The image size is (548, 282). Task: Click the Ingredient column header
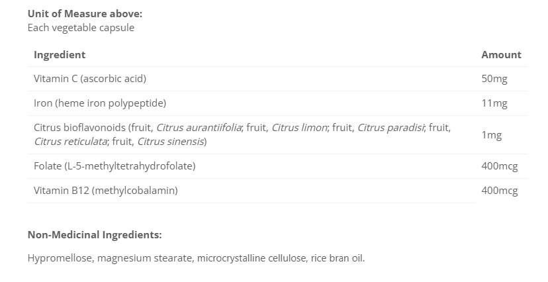(60, 55)
